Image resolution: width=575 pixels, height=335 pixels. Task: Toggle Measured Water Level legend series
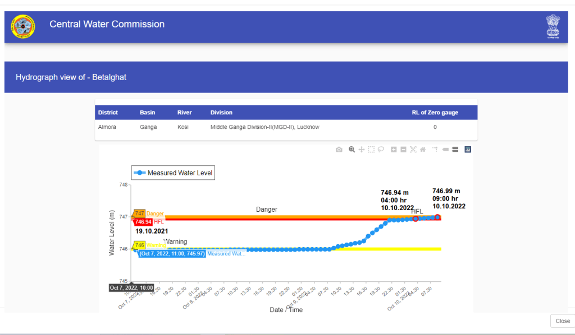pyautogui.click(x=173, y=173)
